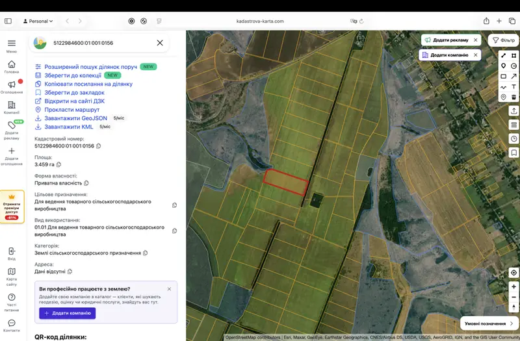Click Відкрити на сайті ДЗК
Viewport: 520px width, 341px height.
pos(75,101)
